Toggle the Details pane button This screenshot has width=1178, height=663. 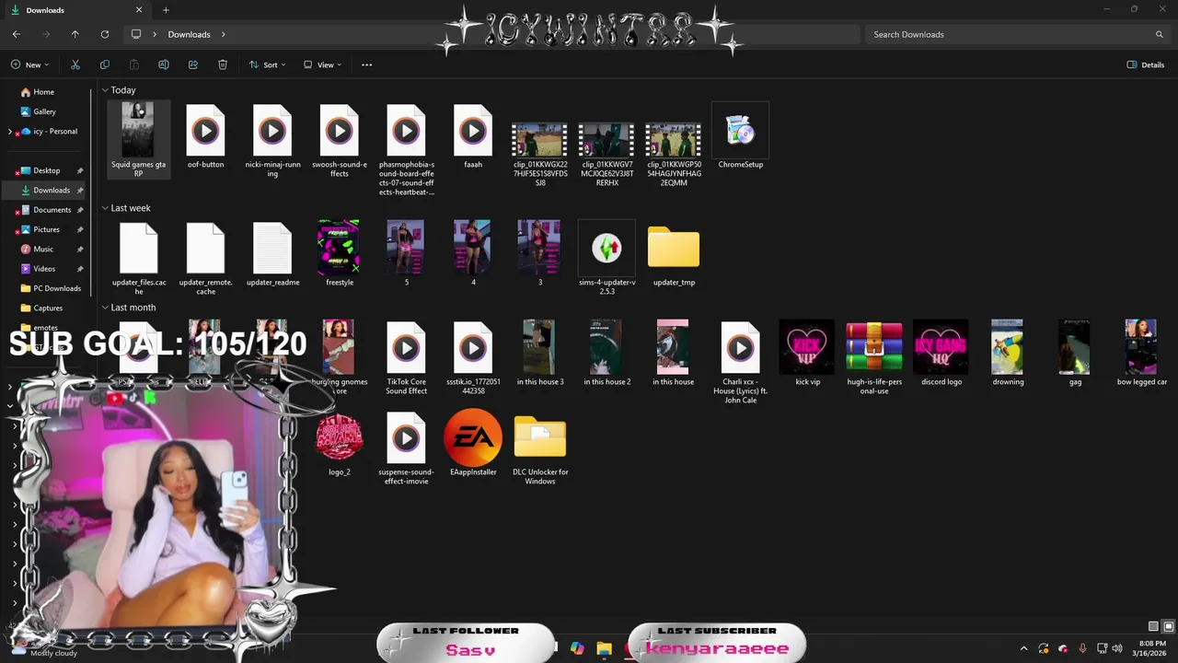pos(1146,64)
